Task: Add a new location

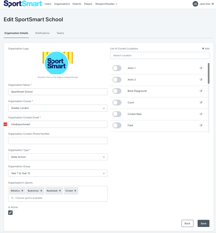Action: pyautogui.click(x=206, y=49)
